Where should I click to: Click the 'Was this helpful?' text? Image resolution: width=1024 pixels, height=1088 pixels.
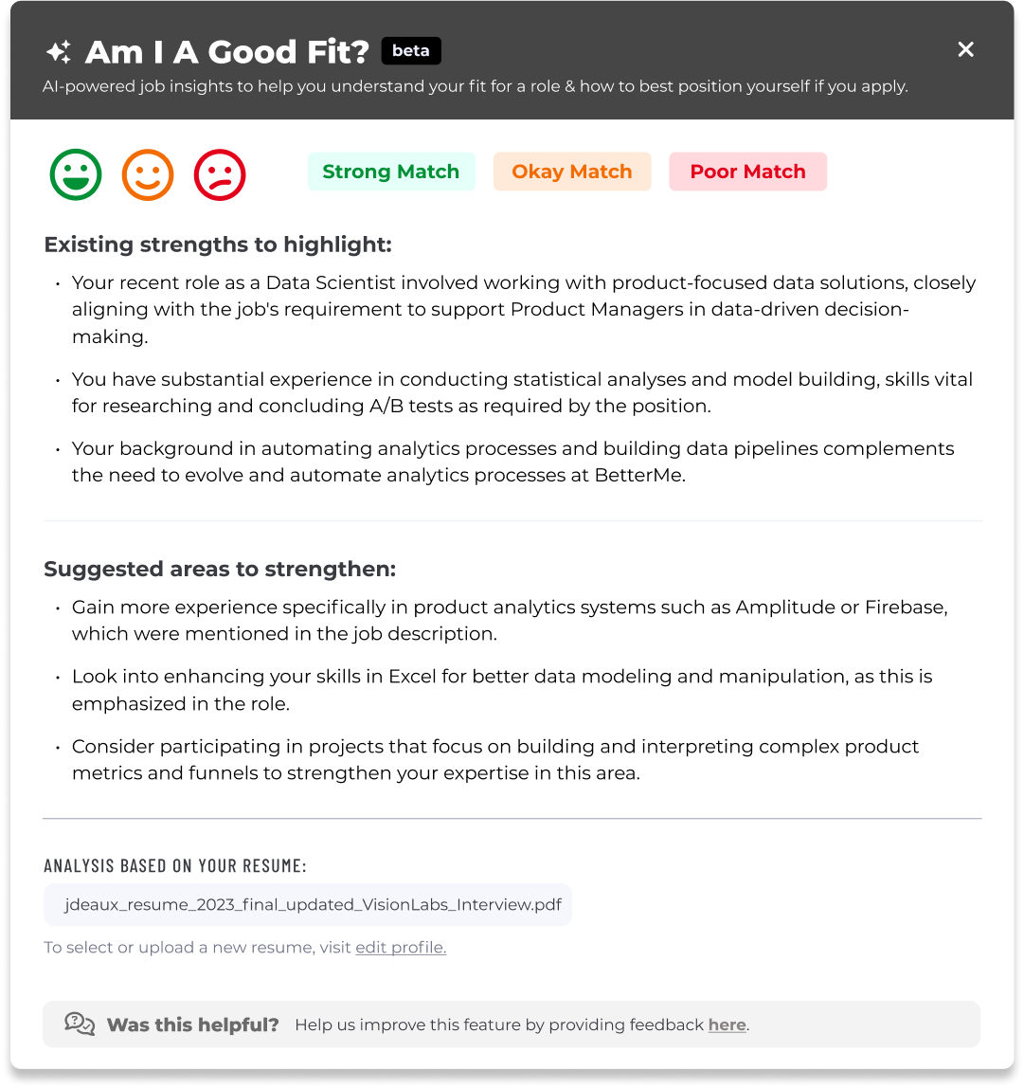(193, 1025)
